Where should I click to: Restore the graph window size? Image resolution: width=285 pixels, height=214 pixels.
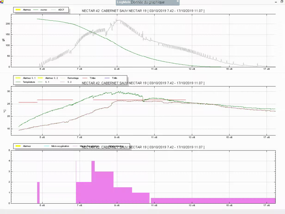[x=282, y=2]
